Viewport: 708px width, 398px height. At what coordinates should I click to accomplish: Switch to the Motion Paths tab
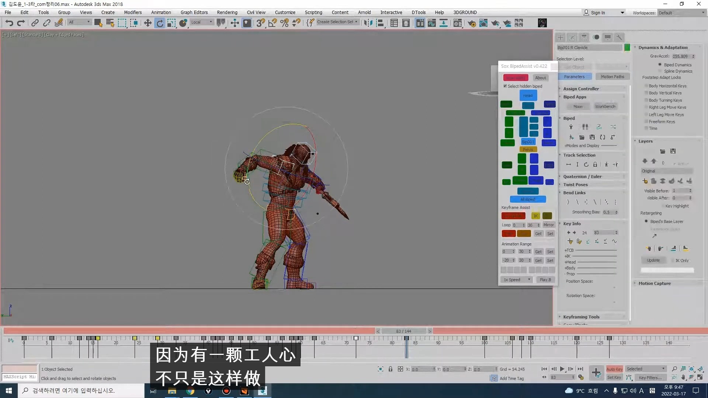tap(612, 77)
